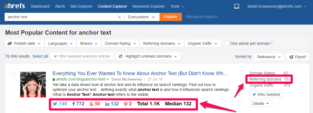The image size is (313, 113).
Task: Switch to Site Explorer
Action: (81, 6)
